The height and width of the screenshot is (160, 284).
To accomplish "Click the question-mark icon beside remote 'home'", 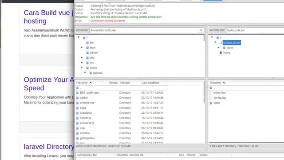I will [x=221, y=53].
